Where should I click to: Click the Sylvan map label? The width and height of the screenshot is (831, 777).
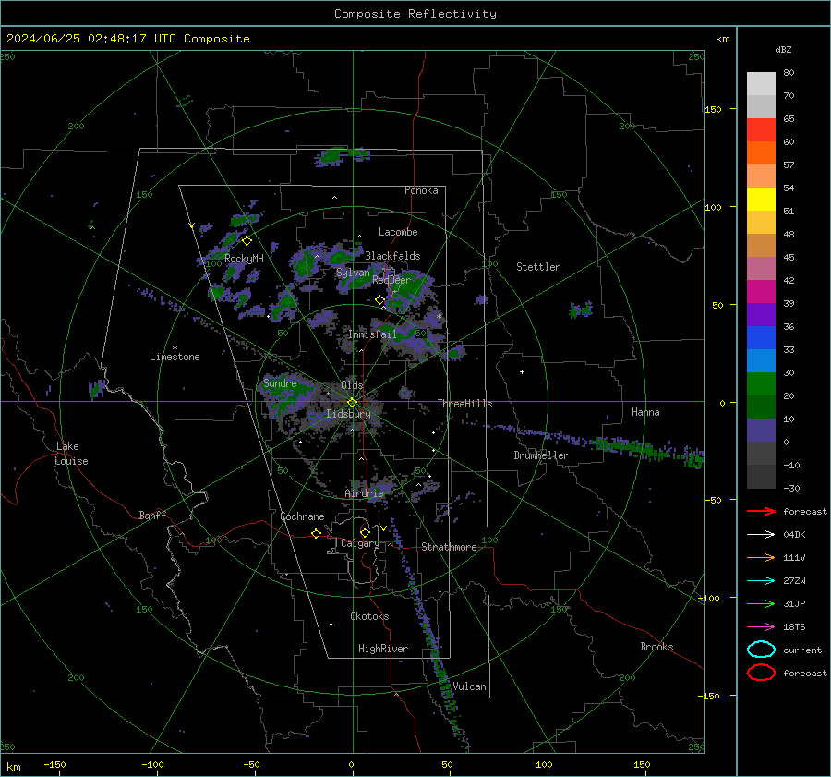tap(353, 273)
